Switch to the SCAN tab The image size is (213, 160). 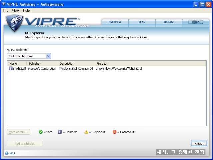tap(142, 22)
